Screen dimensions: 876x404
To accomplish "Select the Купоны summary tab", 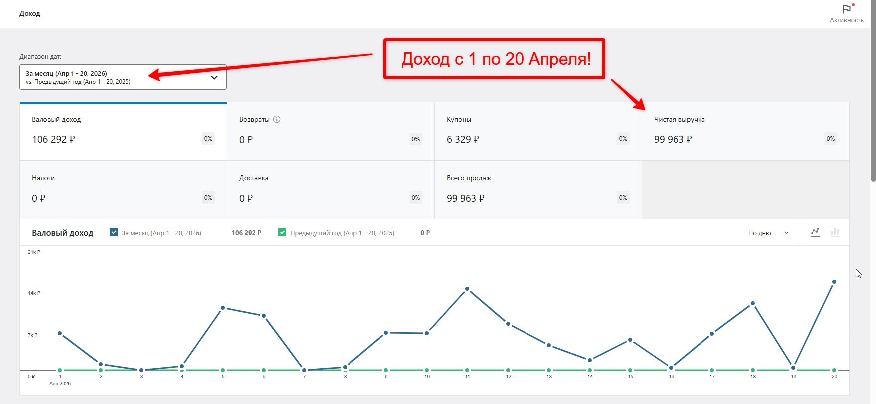I will 538,132.
